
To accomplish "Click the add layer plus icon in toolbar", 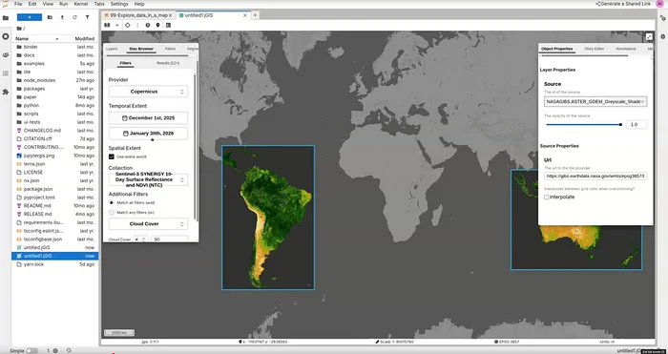I will tap(117, 25).
